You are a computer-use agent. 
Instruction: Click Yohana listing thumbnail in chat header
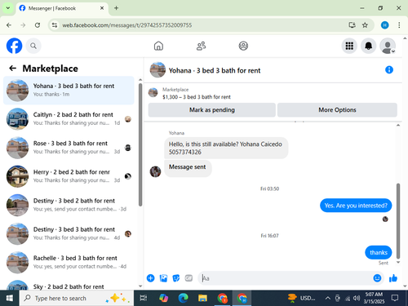point(157,70)
